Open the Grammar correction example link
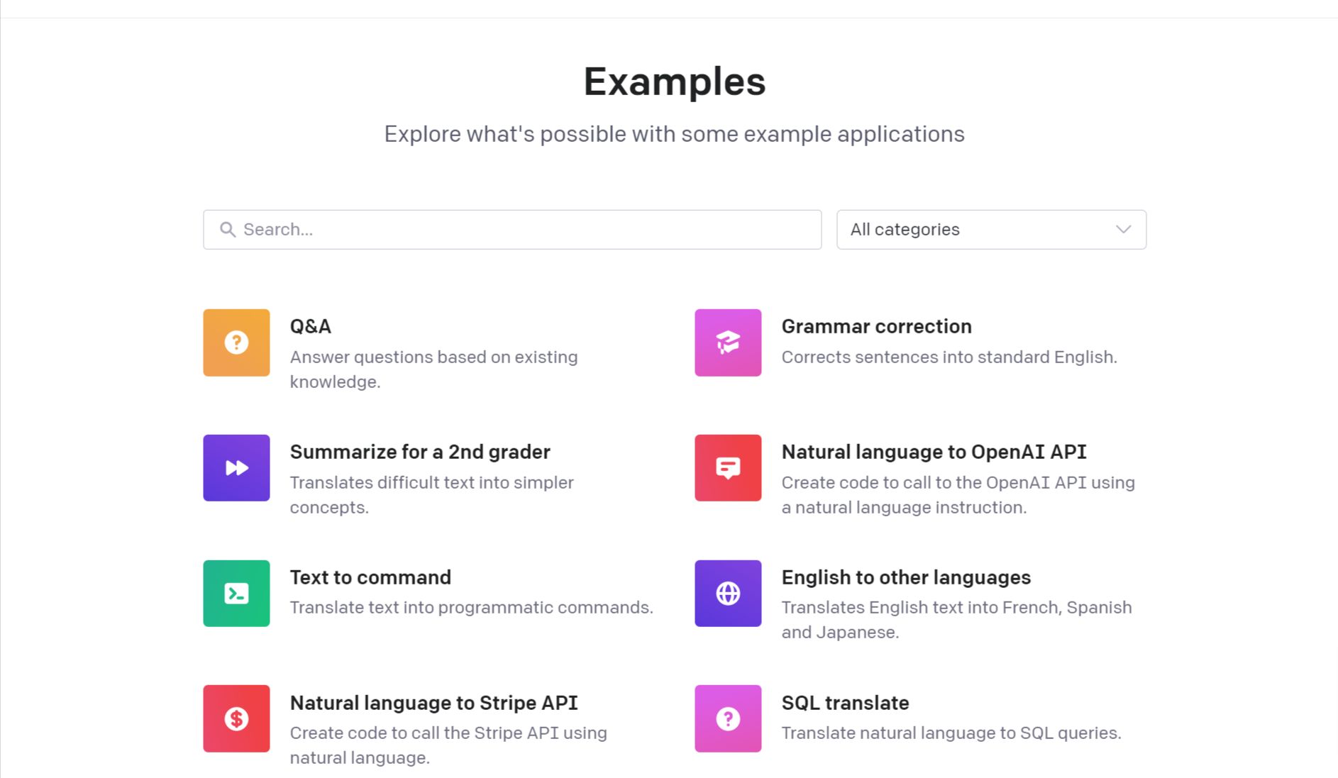 click(x=876, y=326)
